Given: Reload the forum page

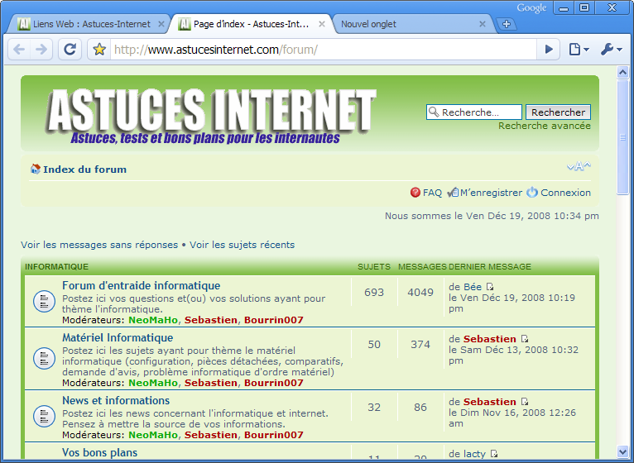Looking at the screenshot, I should click(x=70, y=50).
